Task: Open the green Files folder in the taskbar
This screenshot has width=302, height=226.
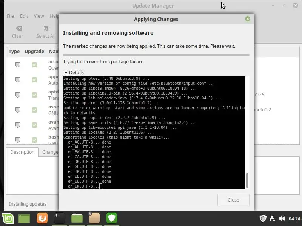Action: 77,218
